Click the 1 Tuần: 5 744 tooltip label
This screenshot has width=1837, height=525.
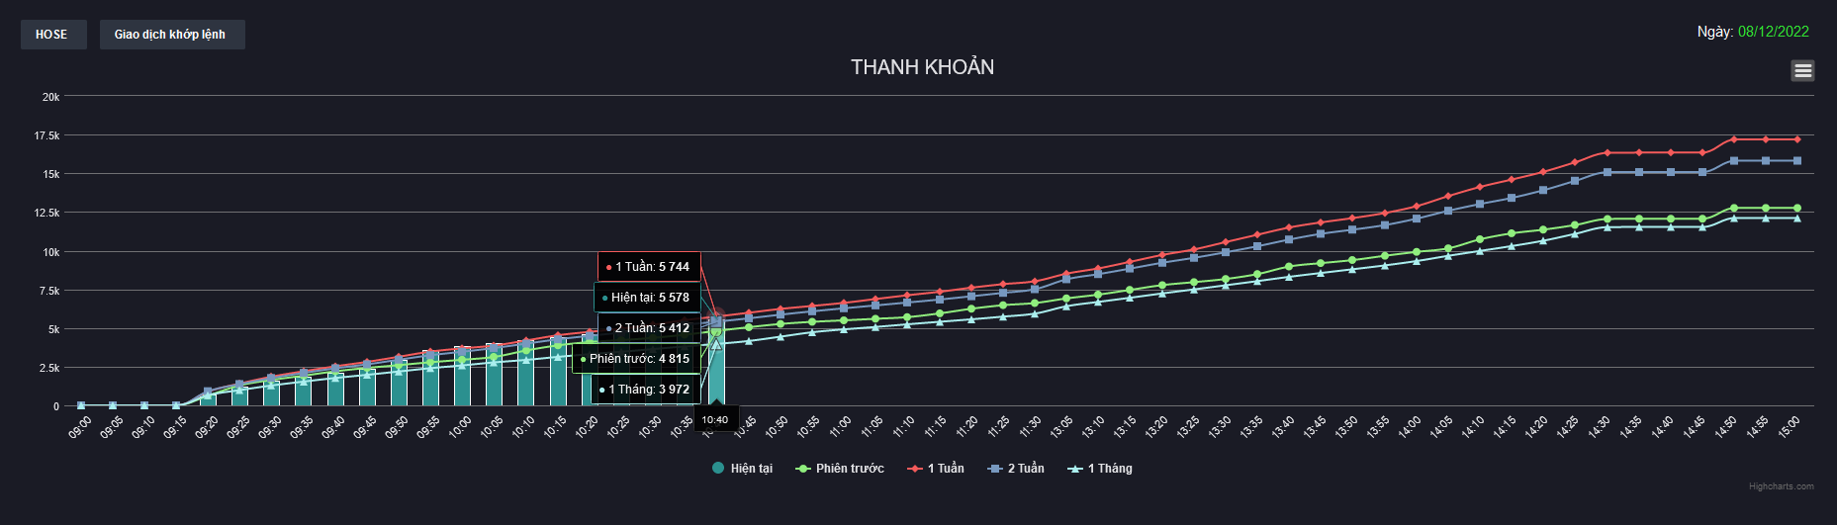click(x=650, y=267)
